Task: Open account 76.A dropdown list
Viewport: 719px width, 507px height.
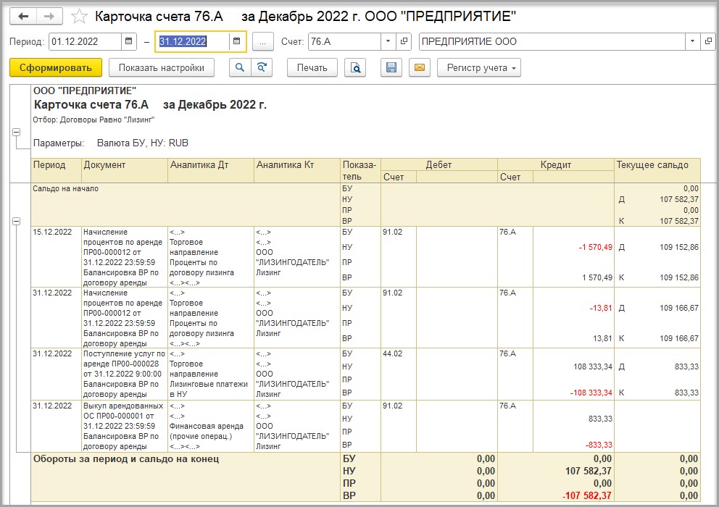Action: pos(388,41)
